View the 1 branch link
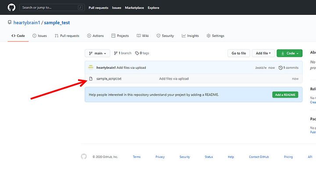 point(123,53)
